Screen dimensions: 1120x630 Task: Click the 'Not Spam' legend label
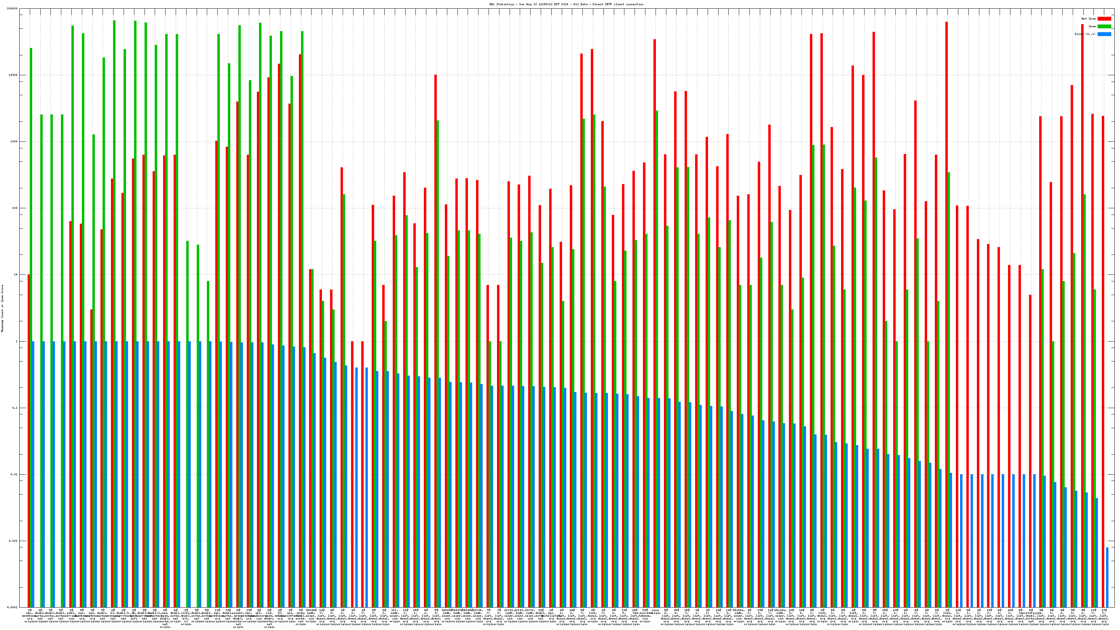pyautogui.click(x=1089, y=19)
